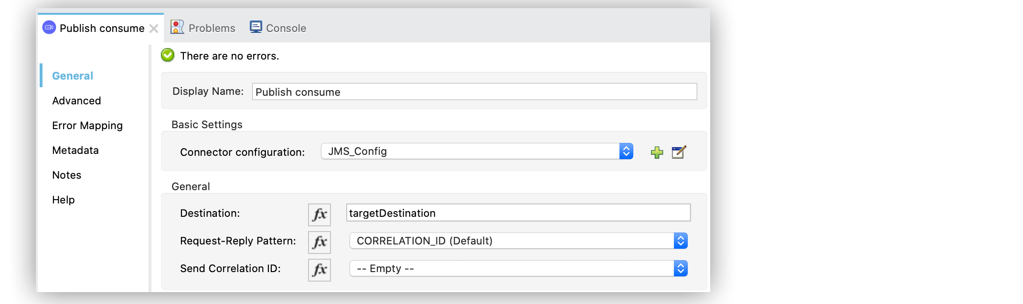The width and height of the screenshot is (1023, 304).
Task: Open the Send Correlation ID dropdown
Action: (x=680, y=268)
